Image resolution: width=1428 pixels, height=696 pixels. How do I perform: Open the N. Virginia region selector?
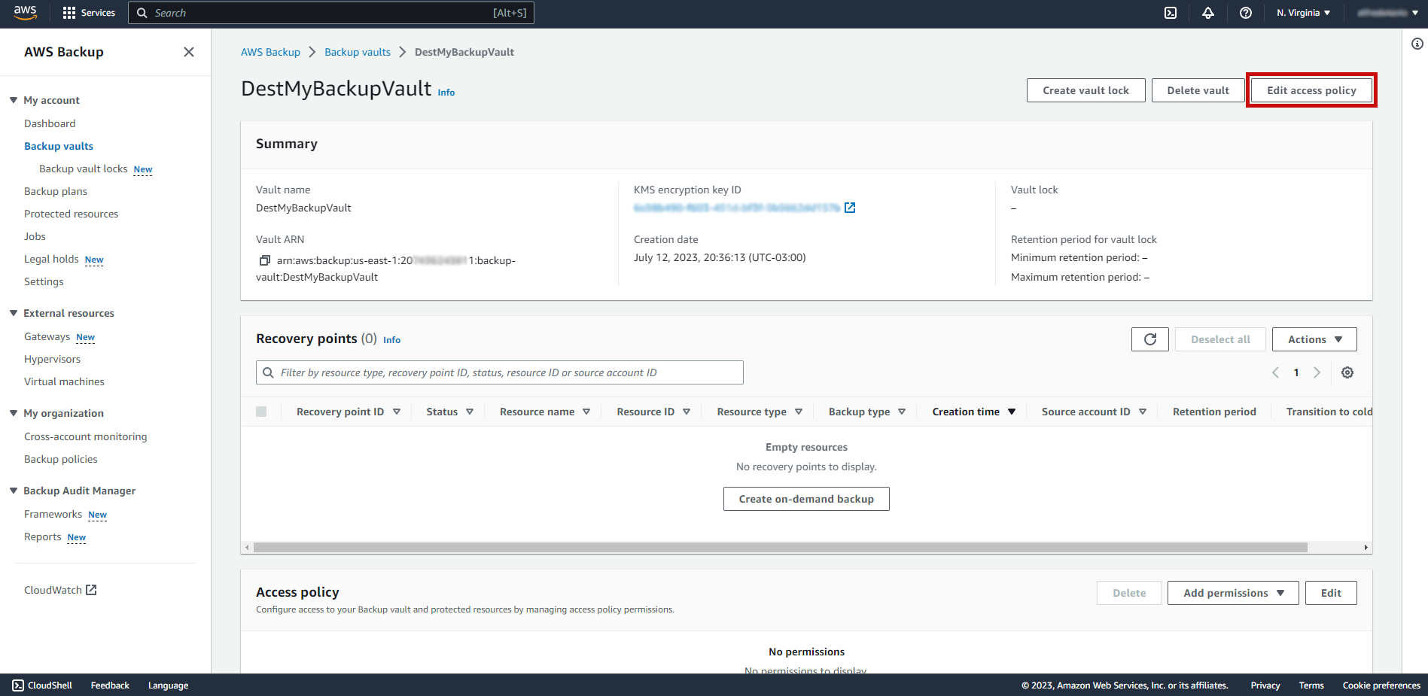[x=1303, y=13]
